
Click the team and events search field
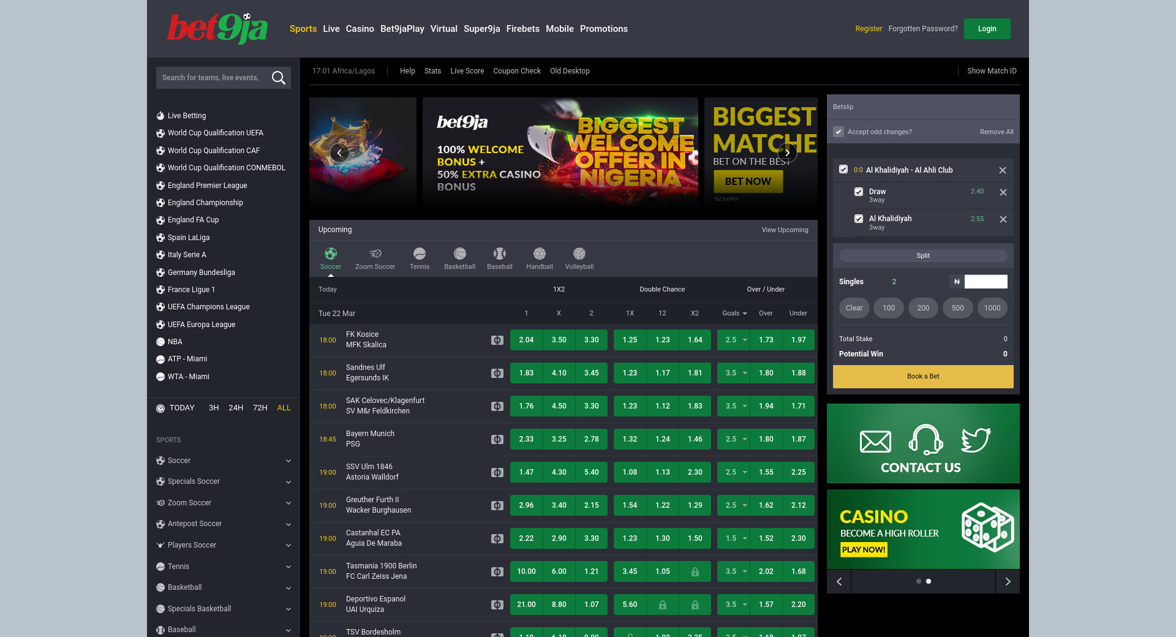[211, 78]
